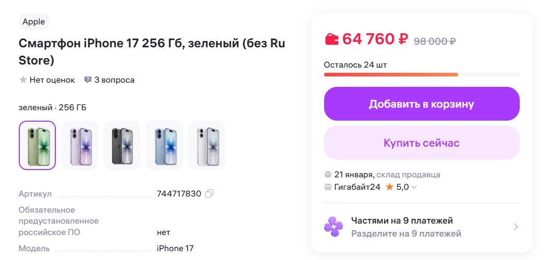Select the white iPhone color thumbnail
The image size is (550, 260).
(207, 145)
